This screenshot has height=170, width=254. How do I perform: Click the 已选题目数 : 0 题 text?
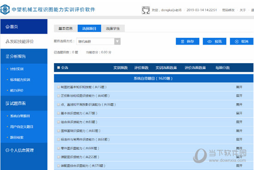click(x=66, y=53)
